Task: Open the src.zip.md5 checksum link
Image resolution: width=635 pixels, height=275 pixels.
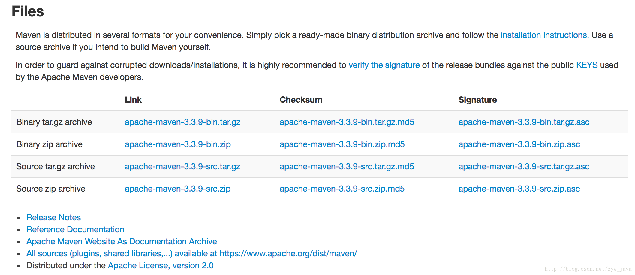Action: pyautogui.click(x=342, y=189)
